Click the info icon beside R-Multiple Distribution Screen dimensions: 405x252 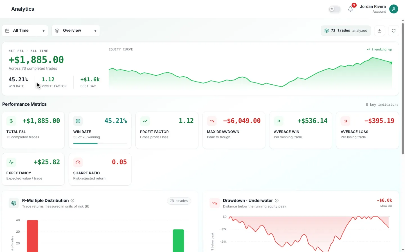(73, 200)
